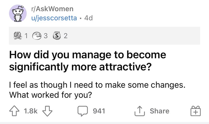Open the 941 comments count
209x124 pixels.
tap(99, 111)
